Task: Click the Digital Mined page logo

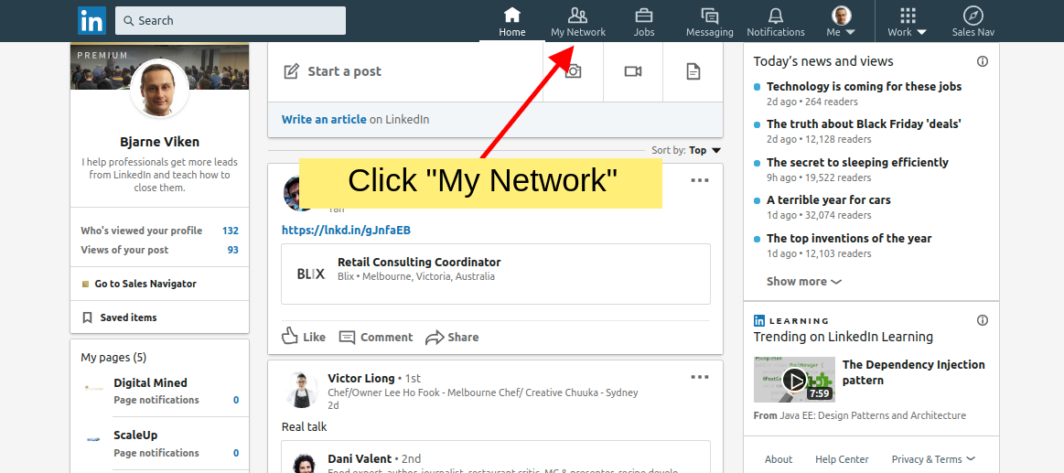Action: [x=93, y=388]
